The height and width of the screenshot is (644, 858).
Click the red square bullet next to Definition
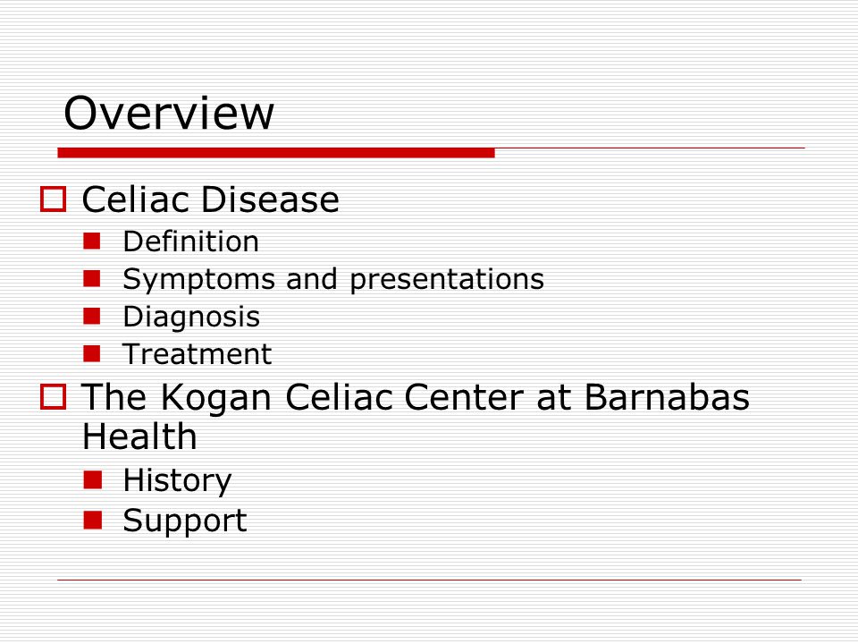tap(92, 241)
